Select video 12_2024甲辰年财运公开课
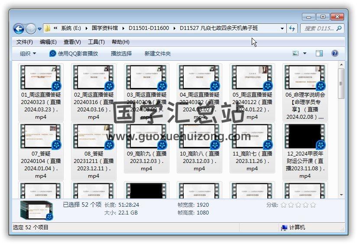The image size is (357, 244). pos(305,152)
